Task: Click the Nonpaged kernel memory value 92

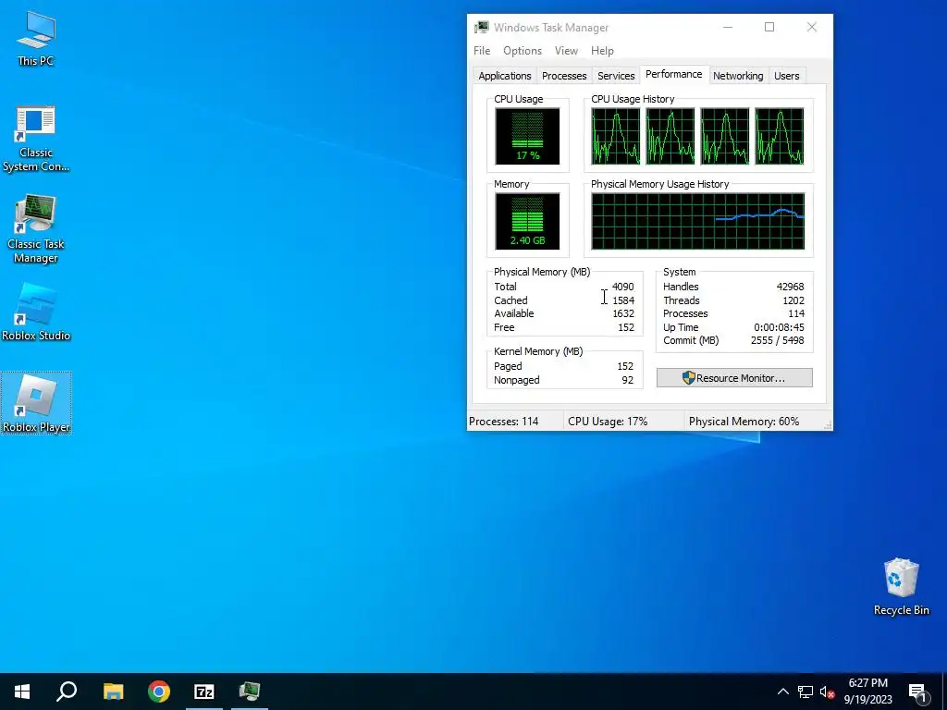Action: pyautogui.click(x=628, y=380)
